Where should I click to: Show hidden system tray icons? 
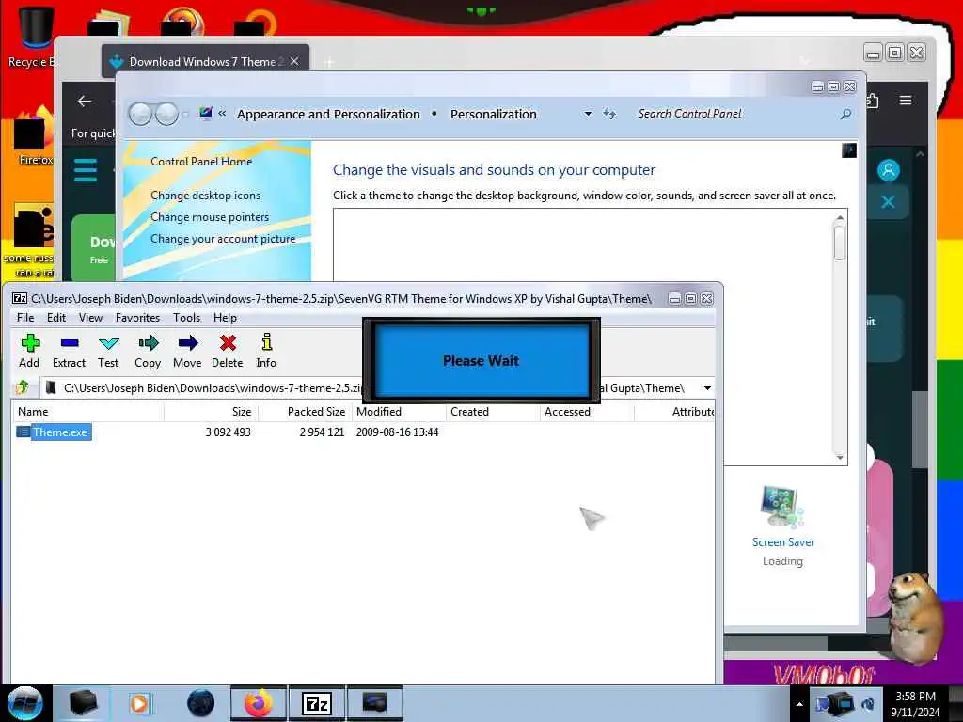click(x=799, y=704)
